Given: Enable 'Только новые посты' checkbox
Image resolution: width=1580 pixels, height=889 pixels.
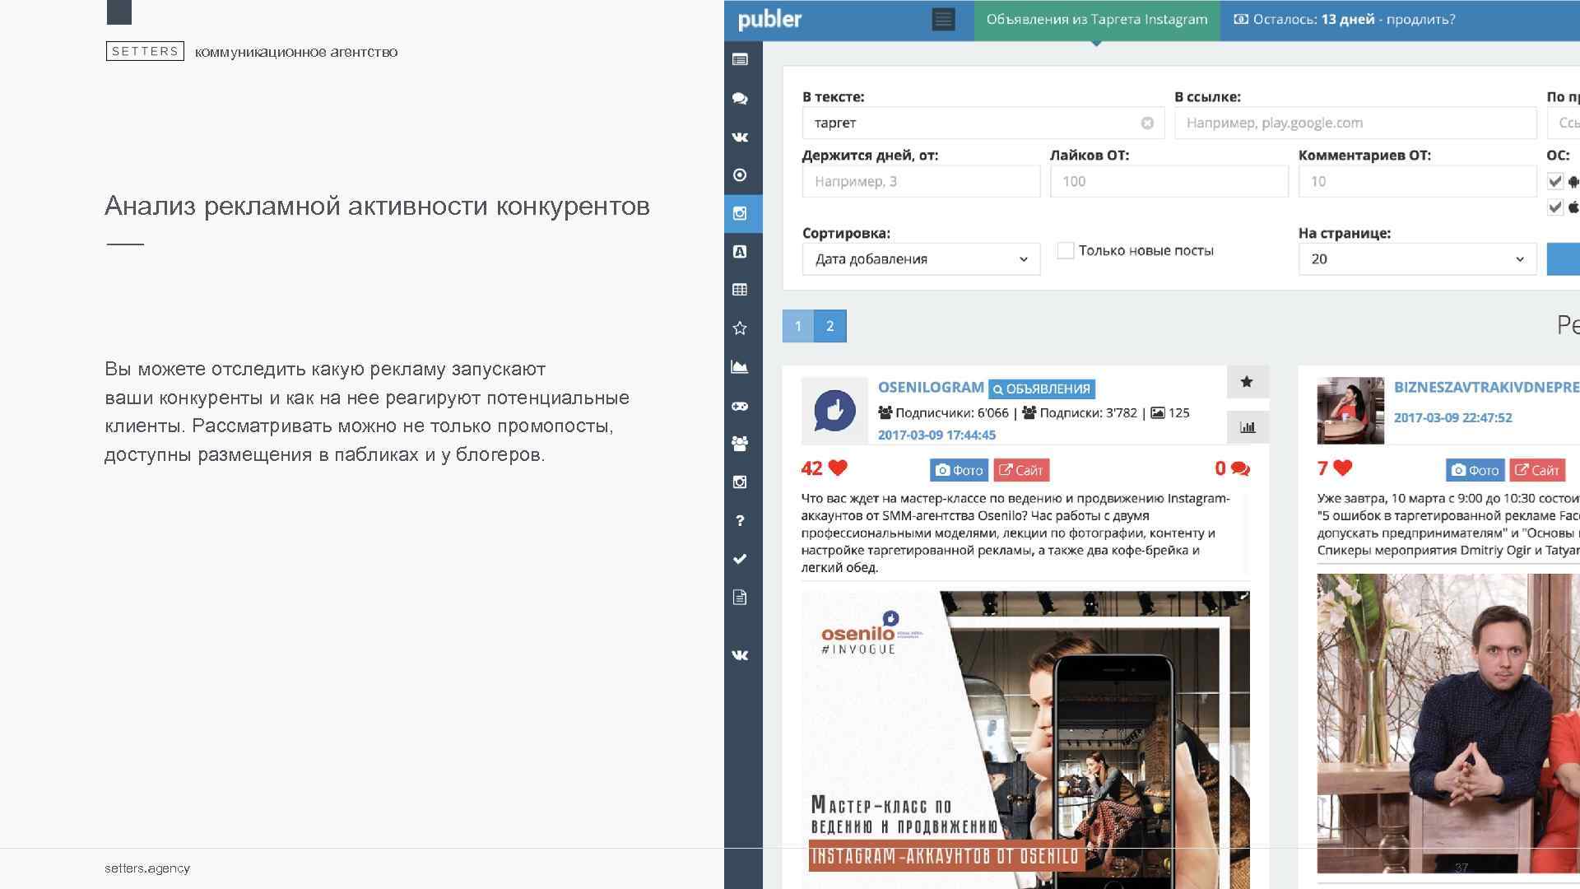Looking at the screenshot, I should click(1066, 250).
